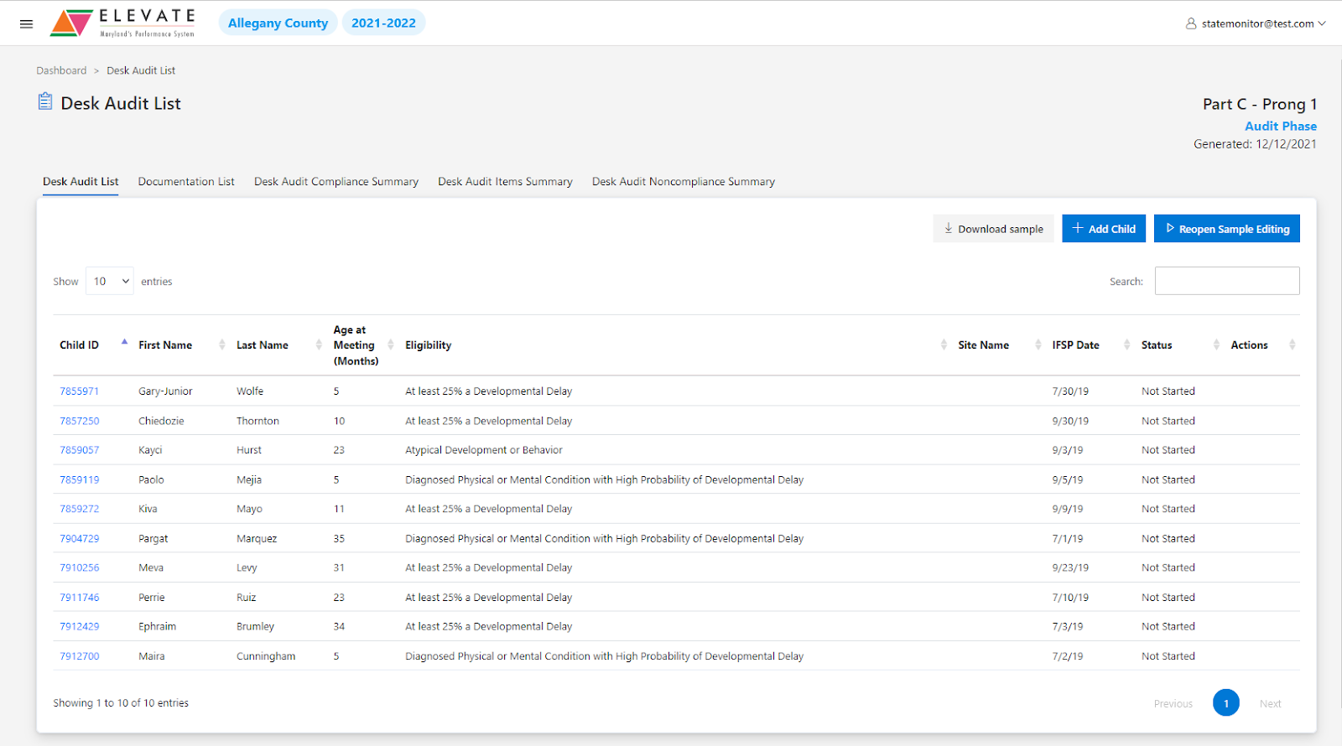This screenshot has width=1342, height=746.
Task: Sort by First Name column arrows
Action: (x=222, y=345)
